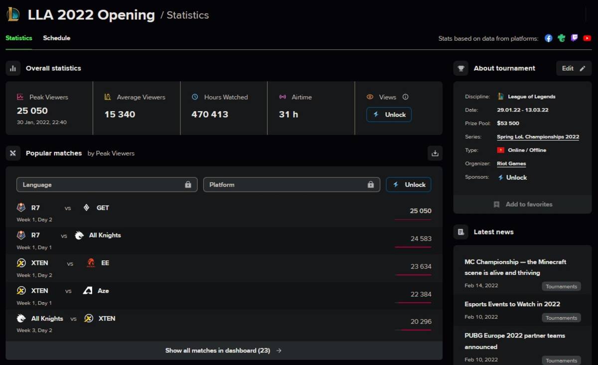The height and width of the screenshot is (365, 598).
Task: Click the Tournaments tag under PUBG Europe news
Action: point(561,361)
